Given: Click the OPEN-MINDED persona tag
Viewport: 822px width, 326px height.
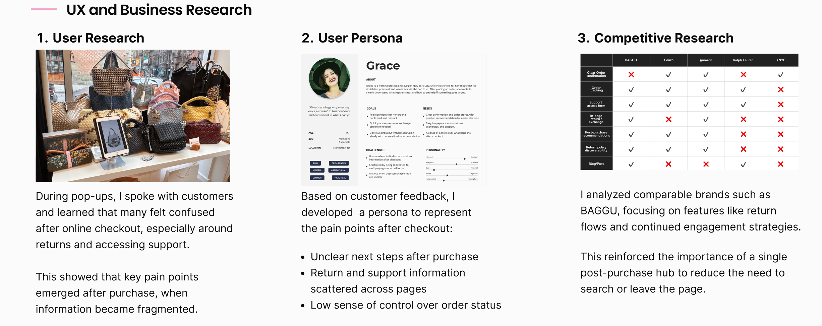Looking at the screenshot, I should click(x=339, y=163).
